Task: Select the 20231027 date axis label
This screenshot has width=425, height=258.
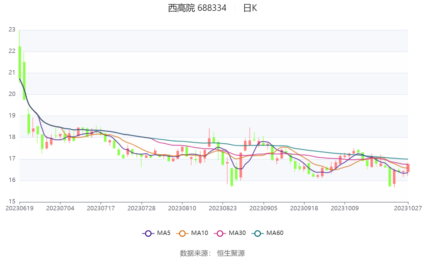Action: (x=408, y=208)
